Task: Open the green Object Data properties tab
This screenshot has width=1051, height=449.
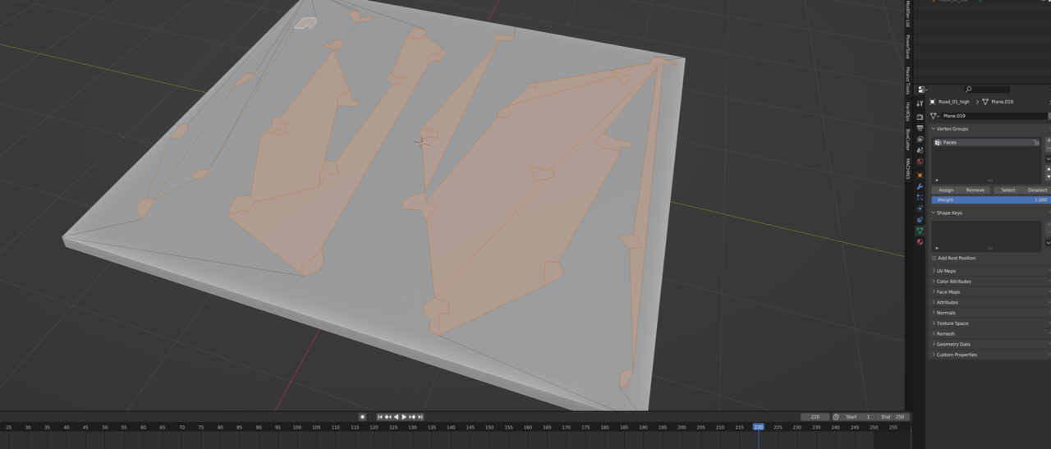Action: (920, 231)
